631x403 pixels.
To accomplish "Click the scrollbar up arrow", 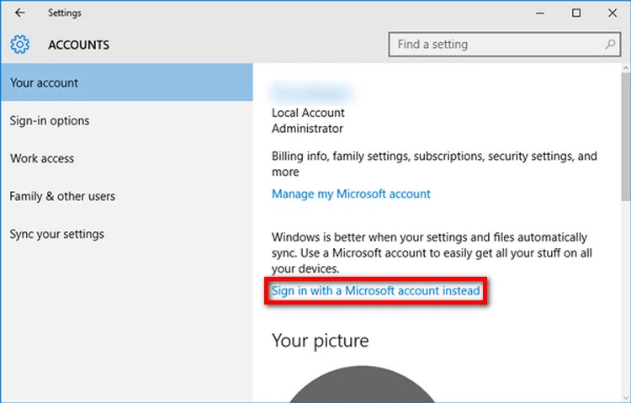I will [626, 67].
